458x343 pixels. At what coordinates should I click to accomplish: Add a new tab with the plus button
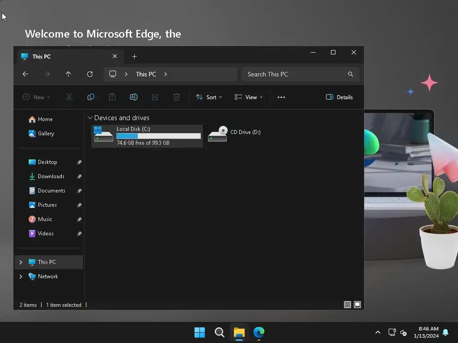(134, 57)
